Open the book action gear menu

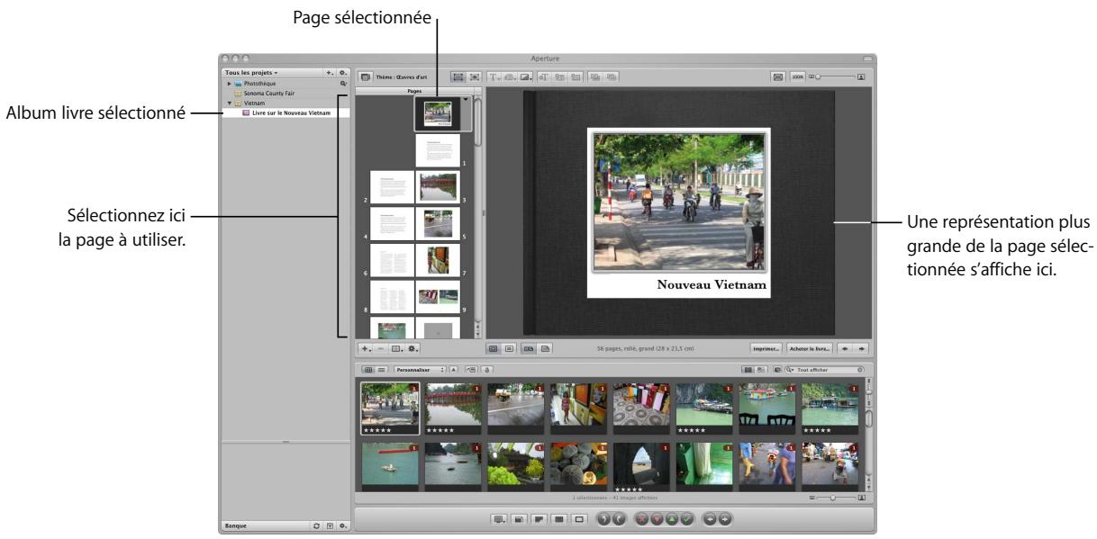point(413,346)
